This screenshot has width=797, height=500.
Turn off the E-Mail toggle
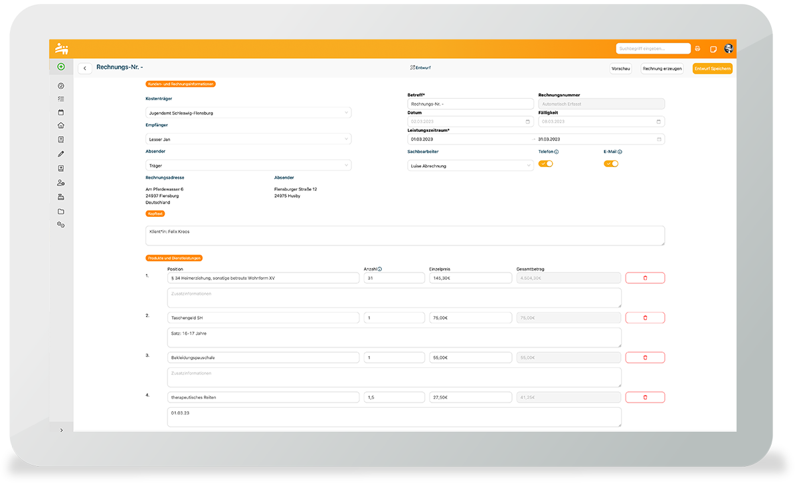point(611,164)
